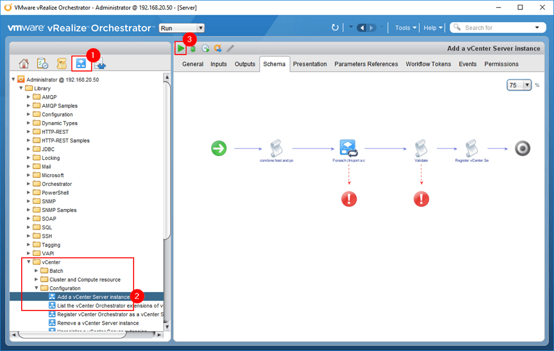Viewport: 554px width, 351px height.
Task: Click the tree horizontal scrollbar right arrow
Action: point(159,335)
